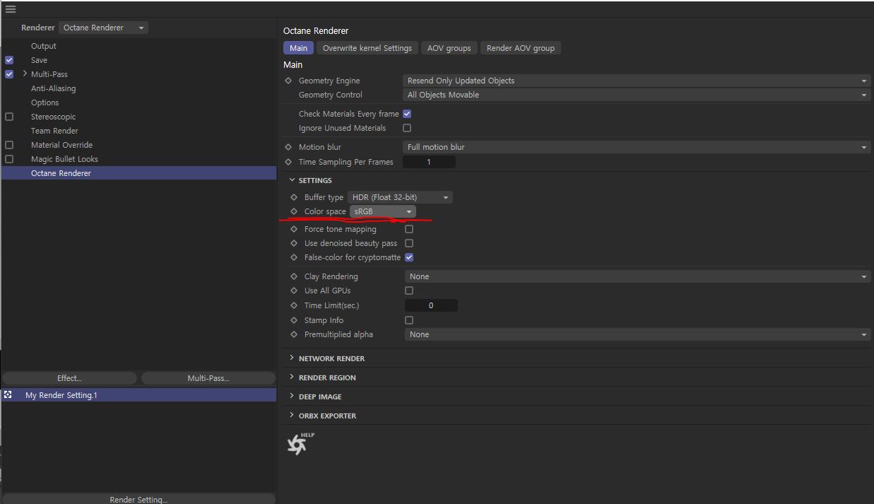Open the hamburger menu icon

(10, 9)
